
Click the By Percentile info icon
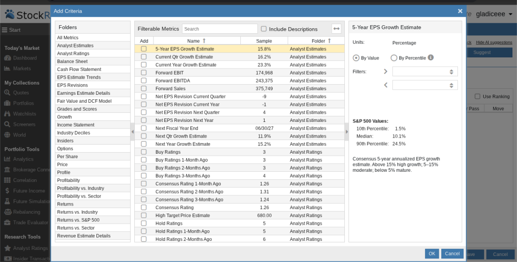(431, 57)
